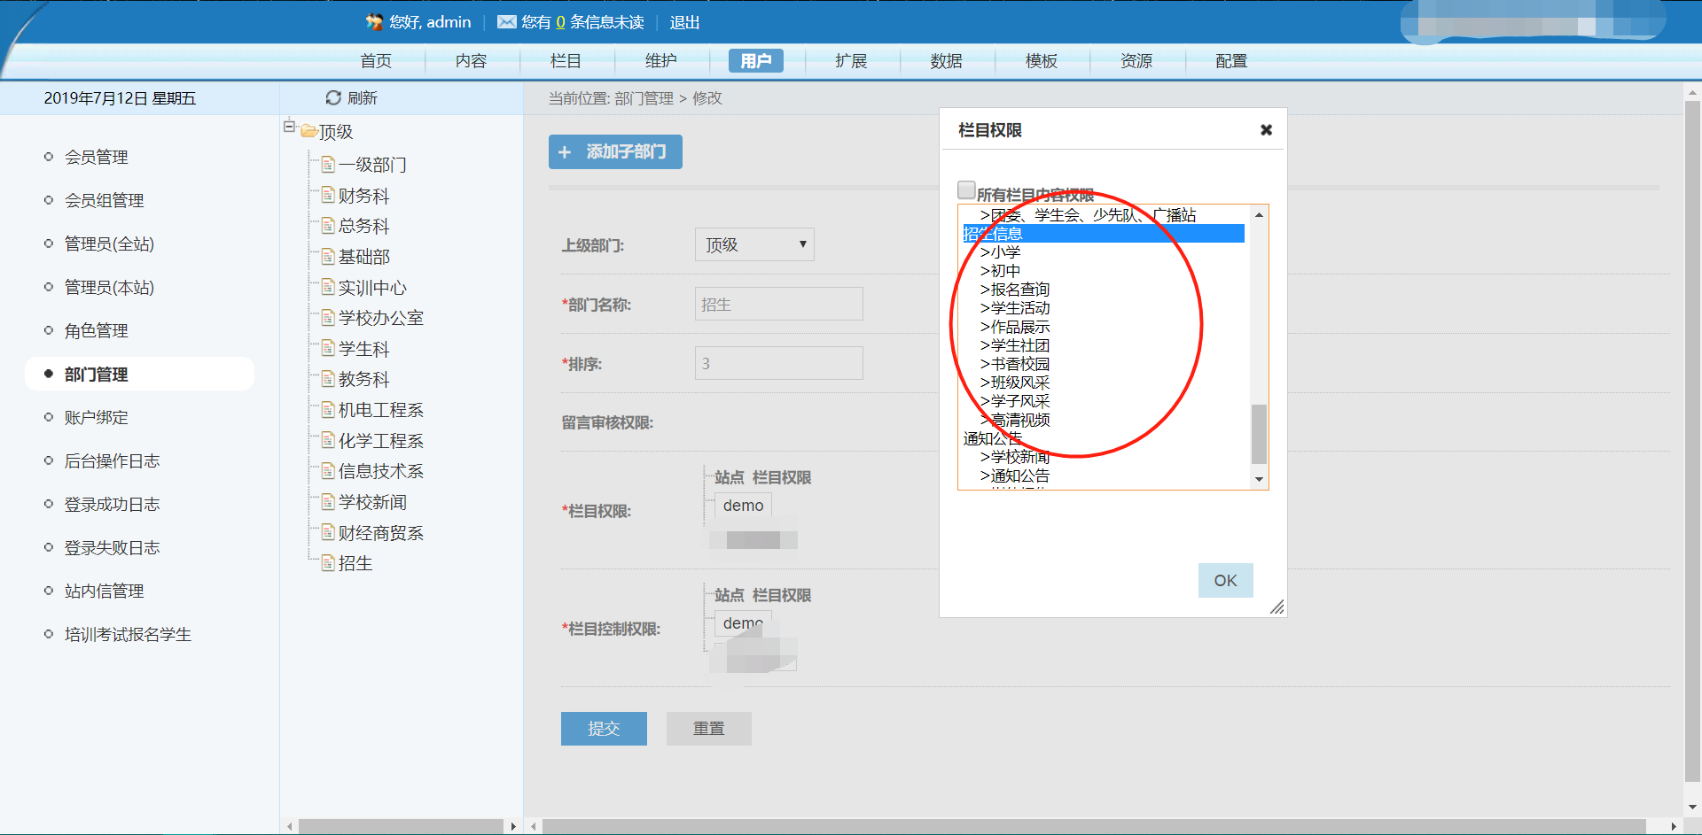Click the 添加子部门 button
Screen dimensions: 1702x835
point(615,152)
